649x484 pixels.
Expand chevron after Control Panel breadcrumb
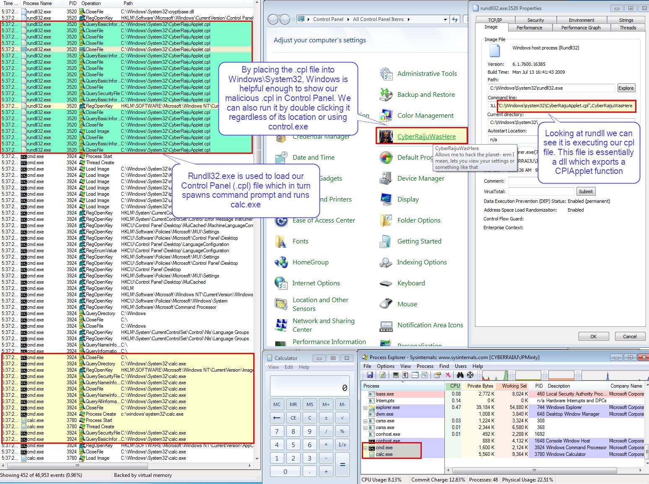click(348, 19)
